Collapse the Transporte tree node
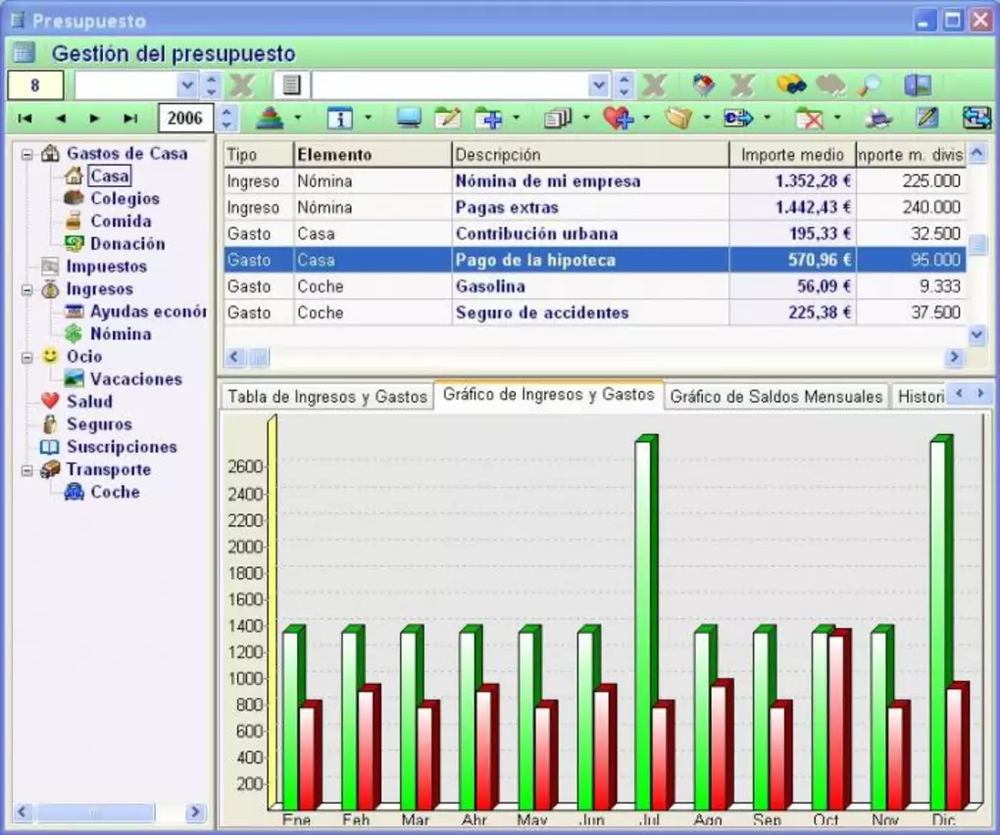This screenshot has height=835, width=1000. click(x=27, y=470)
